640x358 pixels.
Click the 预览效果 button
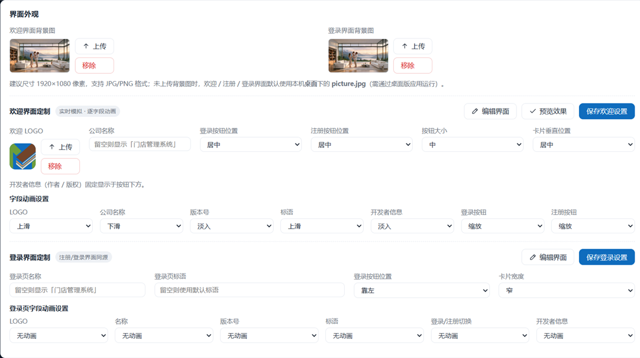(x=548, y=111)
